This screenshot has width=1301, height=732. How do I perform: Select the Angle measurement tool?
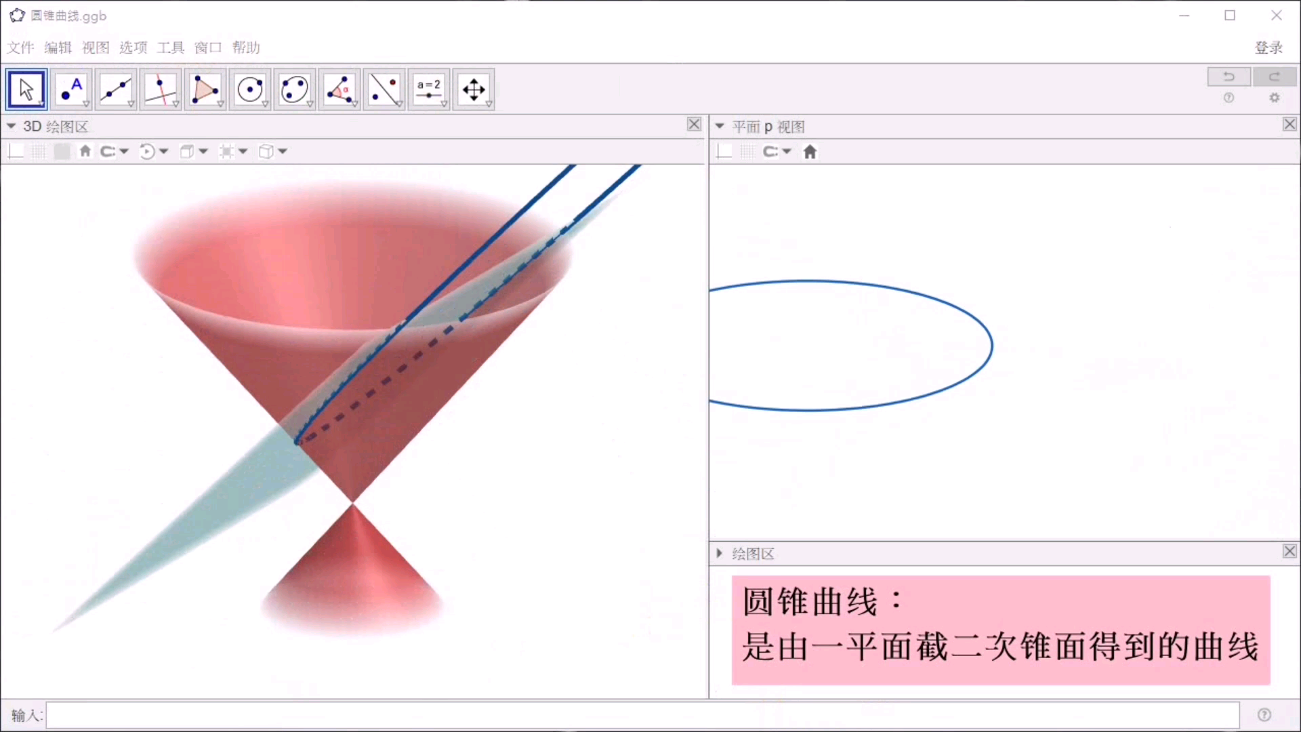(x=339, y=89)
